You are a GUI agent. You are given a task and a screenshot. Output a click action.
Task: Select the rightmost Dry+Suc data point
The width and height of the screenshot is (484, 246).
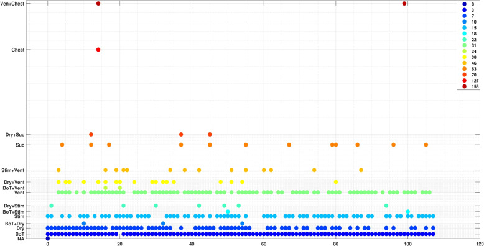pyautogui.click(x=210, y=134)
